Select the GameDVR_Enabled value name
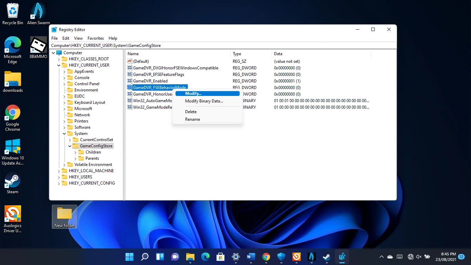The height and width of the screenshot is (265, 471). 150,81
